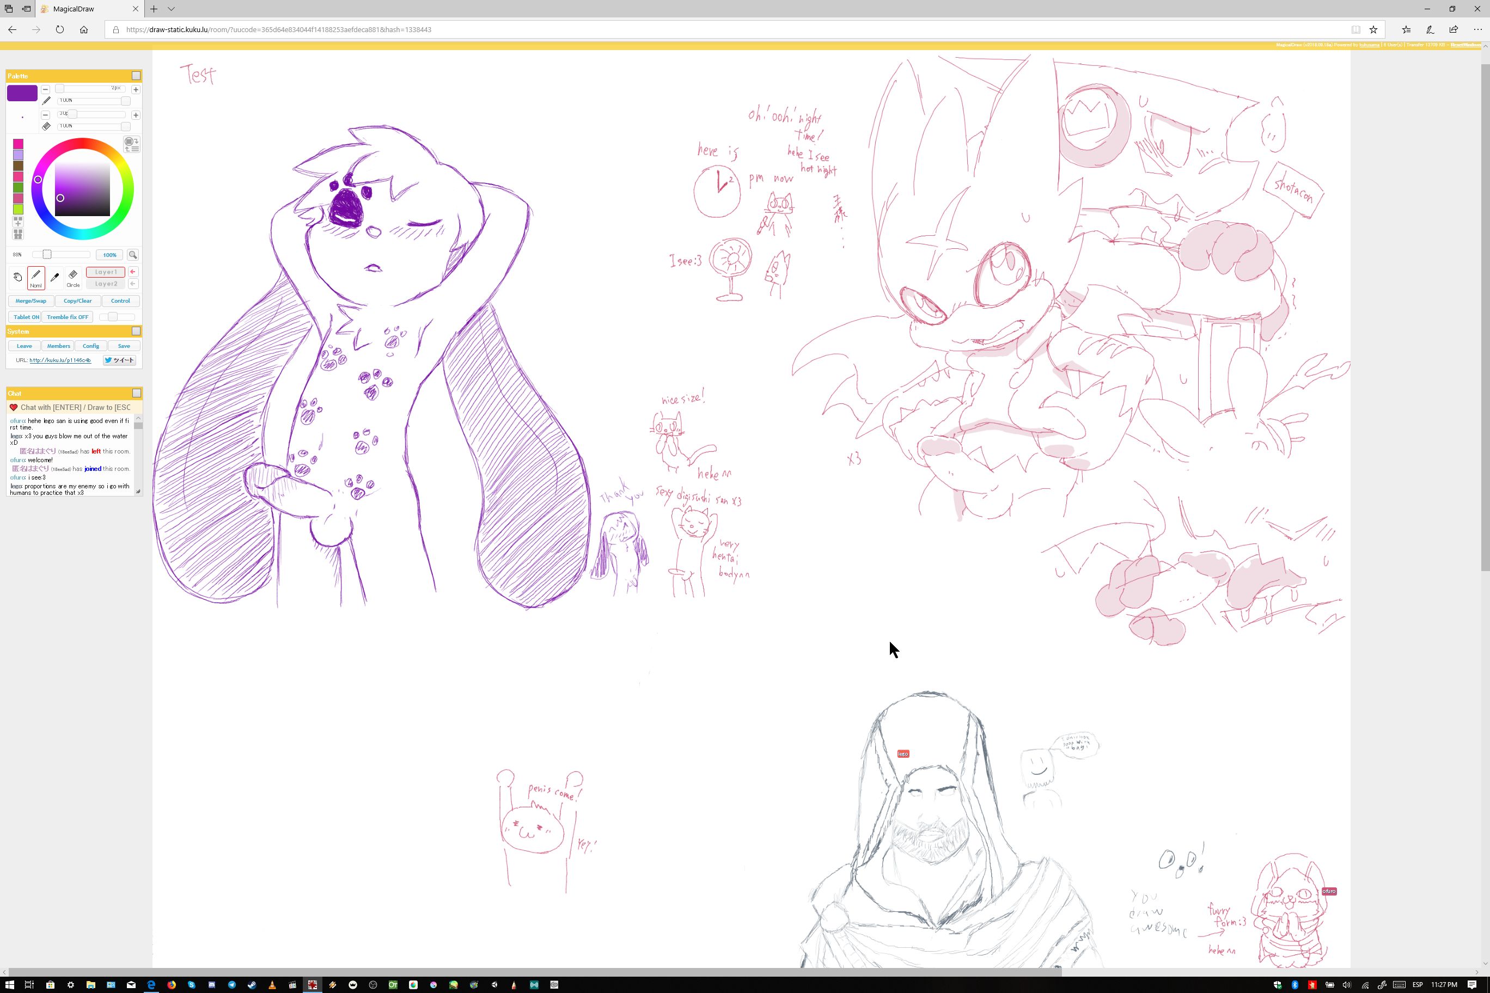Toggle Tremble fix OFF button

click(68, 317)
